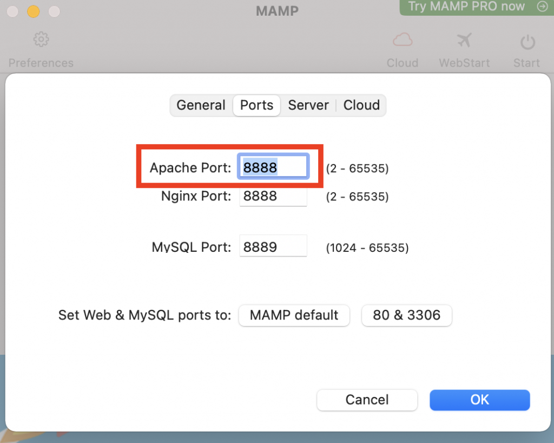Click the MySQL Port label text
Image resolution: width=554 pixels, height=443 pixels.
191,247
